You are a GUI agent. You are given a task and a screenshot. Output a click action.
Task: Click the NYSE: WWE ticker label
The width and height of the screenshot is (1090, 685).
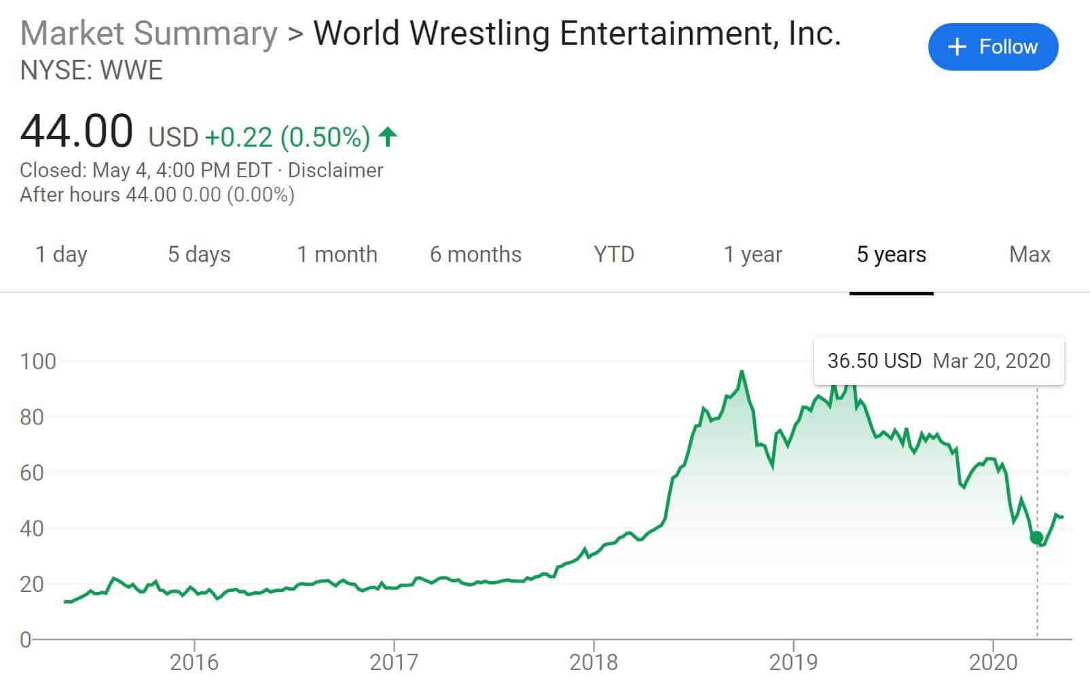point(92,70)
